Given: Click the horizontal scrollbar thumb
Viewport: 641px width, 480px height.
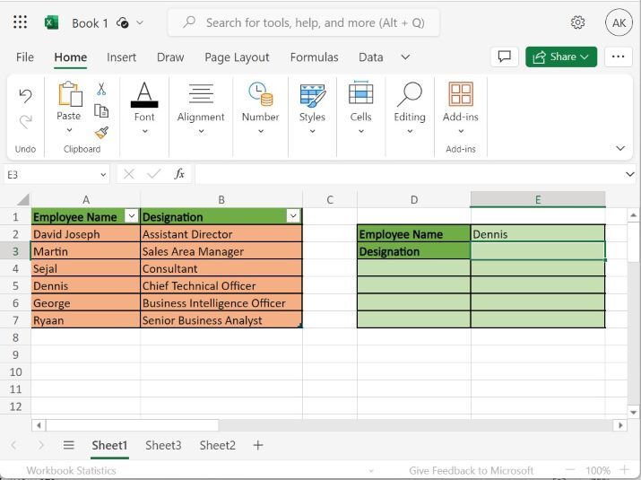Looking at the screenshot, I should pyautogui.click(x=133, y=424).
